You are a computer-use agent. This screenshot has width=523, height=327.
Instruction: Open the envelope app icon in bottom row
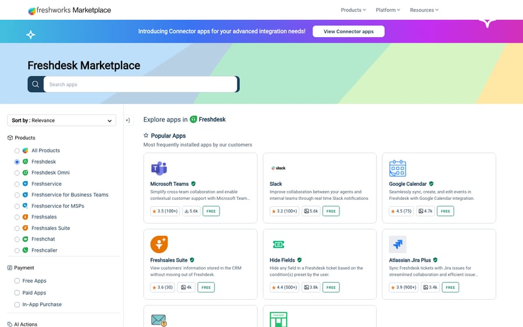pyautogui.click(x=159, y=321)
